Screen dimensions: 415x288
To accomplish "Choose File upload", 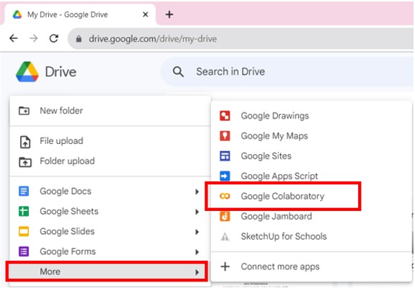I will (x=110, y=141).
